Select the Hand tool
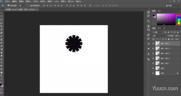This screenshot has width=181, height=96. (1, 72)
